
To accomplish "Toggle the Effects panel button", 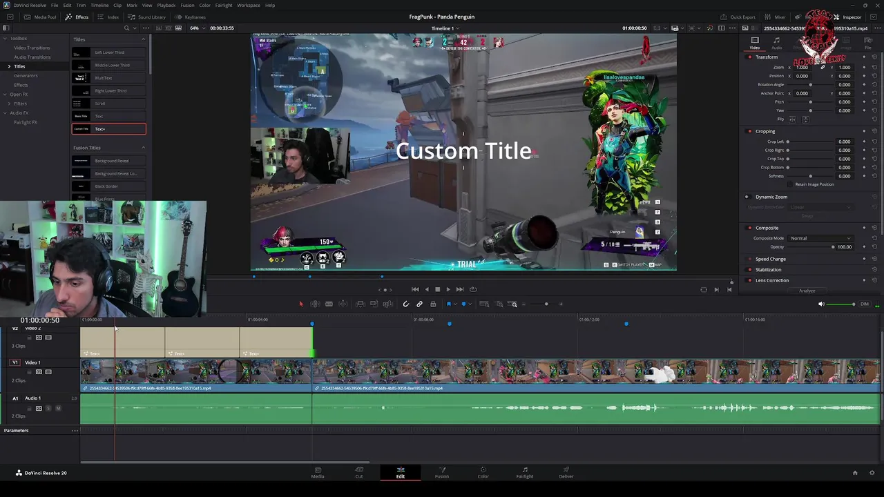I will click(x=77, y=17).
